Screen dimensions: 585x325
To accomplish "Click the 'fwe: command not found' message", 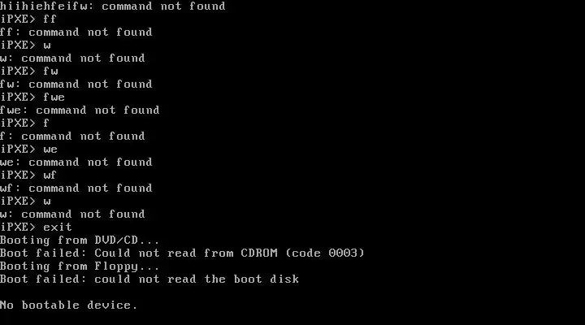I will 80,110.
